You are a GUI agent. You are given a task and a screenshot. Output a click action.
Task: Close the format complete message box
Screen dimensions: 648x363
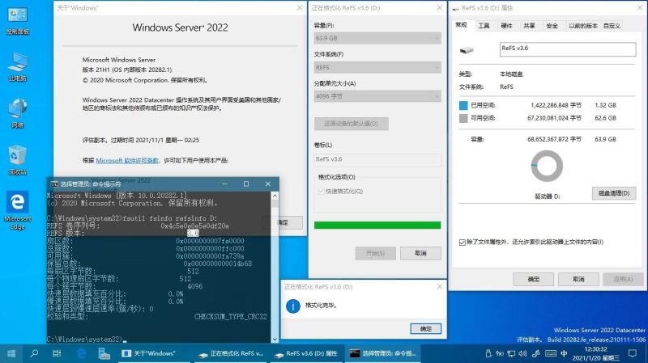[x=439, y=286]
